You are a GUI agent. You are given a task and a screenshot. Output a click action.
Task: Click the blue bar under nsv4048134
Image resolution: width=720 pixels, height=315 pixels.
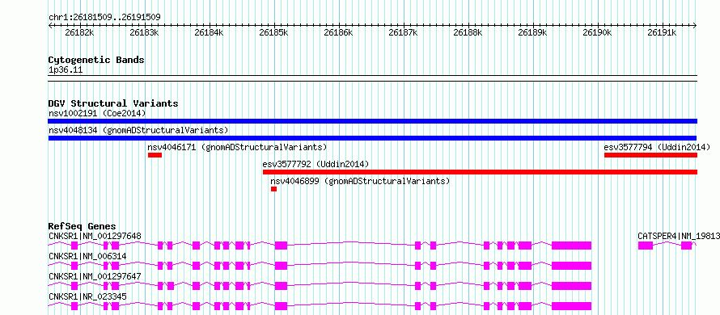point(372,138)
